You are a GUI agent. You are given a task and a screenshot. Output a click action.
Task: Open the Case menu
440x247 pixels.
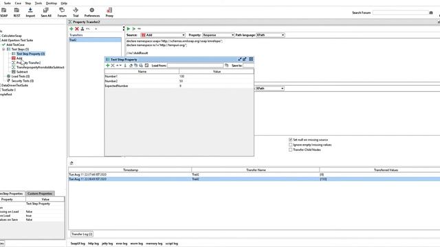[18, 3]
